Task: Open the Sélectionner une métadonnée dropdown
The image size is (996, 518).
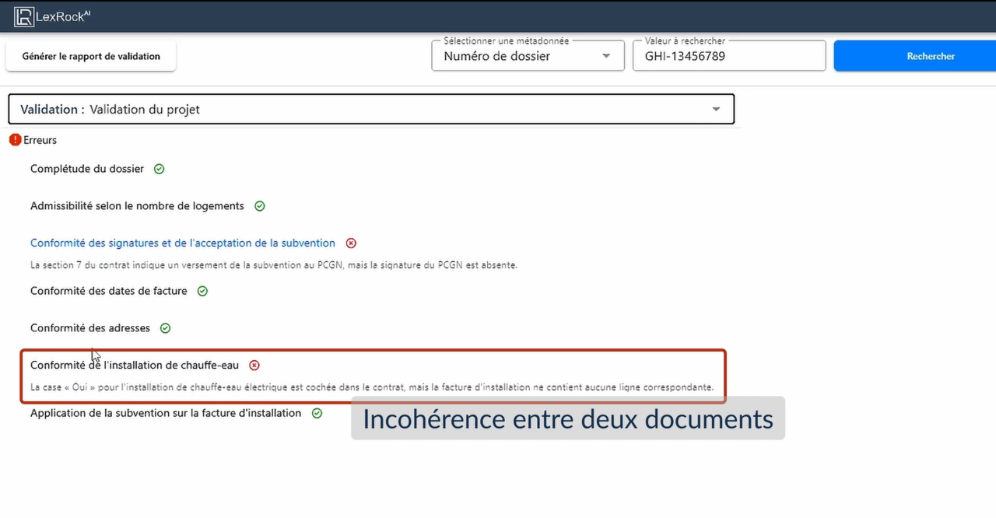Action: click(x=528, y=56)
